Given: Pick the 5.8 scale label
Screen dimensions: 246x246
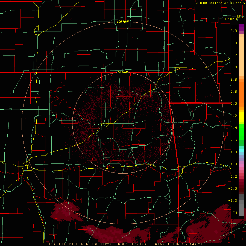Looking at the screenshot, I should 234,92.
